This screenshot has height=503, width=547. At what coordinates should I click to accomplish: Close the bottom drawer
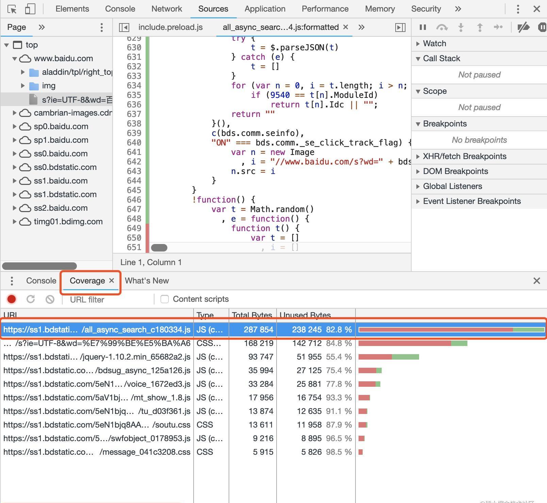coord(536,281)
